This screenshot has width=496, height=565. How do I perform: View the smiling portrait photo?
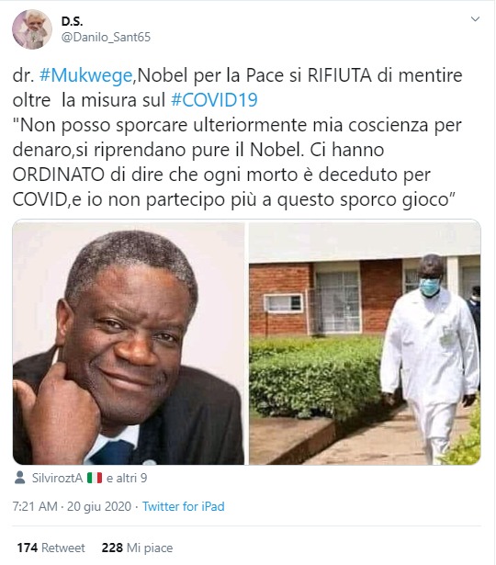coord(129,343)
